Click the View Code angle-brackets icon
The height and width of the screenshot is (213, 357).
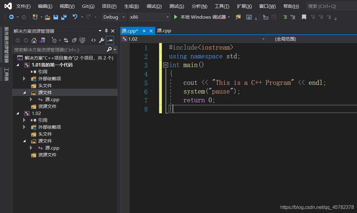point(93,40)
